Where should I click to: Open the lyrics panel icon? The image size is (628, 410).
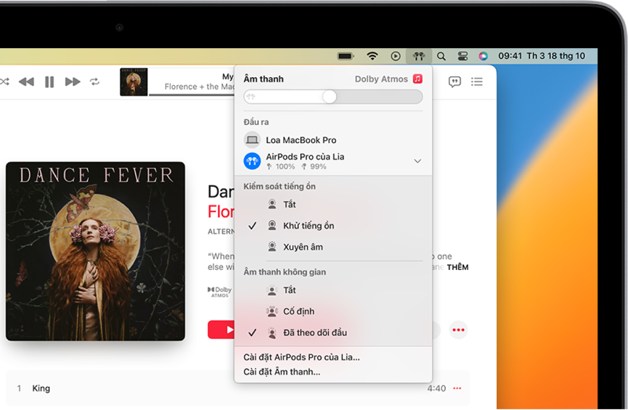454,82
